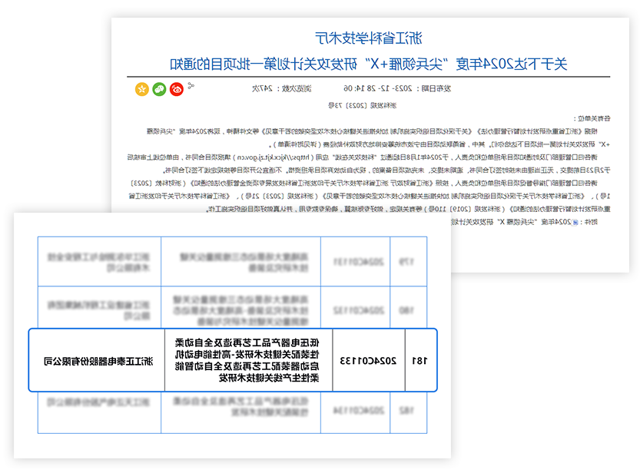Click the small share icon beside Weibo
640x473 pixels.
pyautogui.click(x=191, y=85)
